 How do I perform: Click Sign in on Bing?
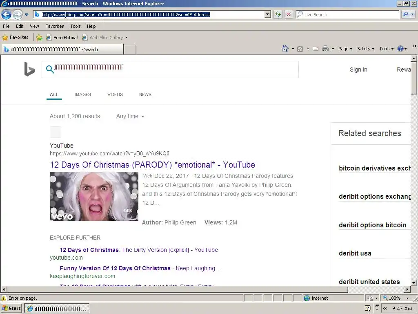(358, 70)
